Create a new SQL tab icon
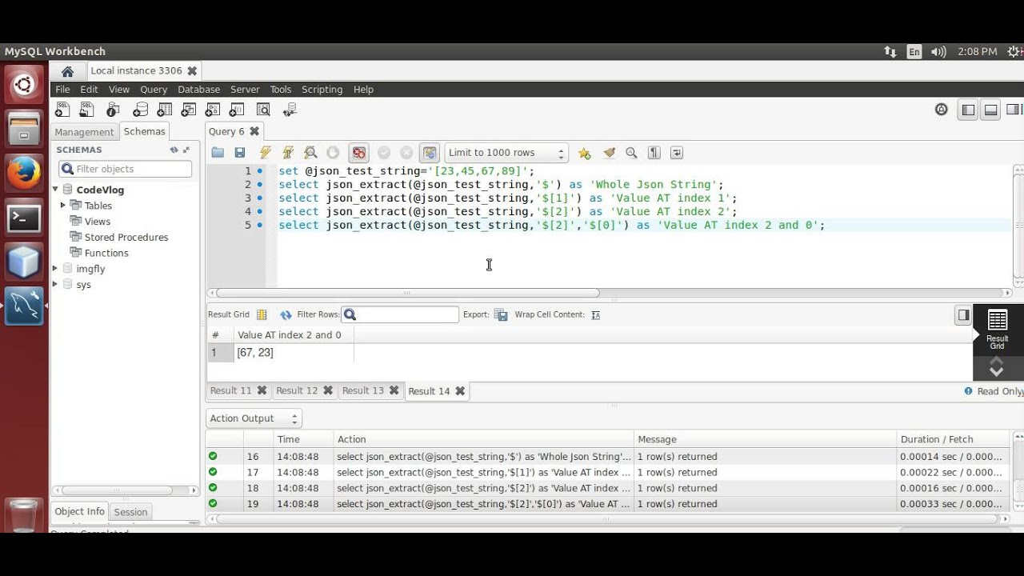The height and width of the screenshot is (576, 1024). click(x=62, y=110)
